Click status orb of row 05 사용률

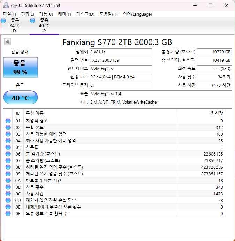coord(8,147)
